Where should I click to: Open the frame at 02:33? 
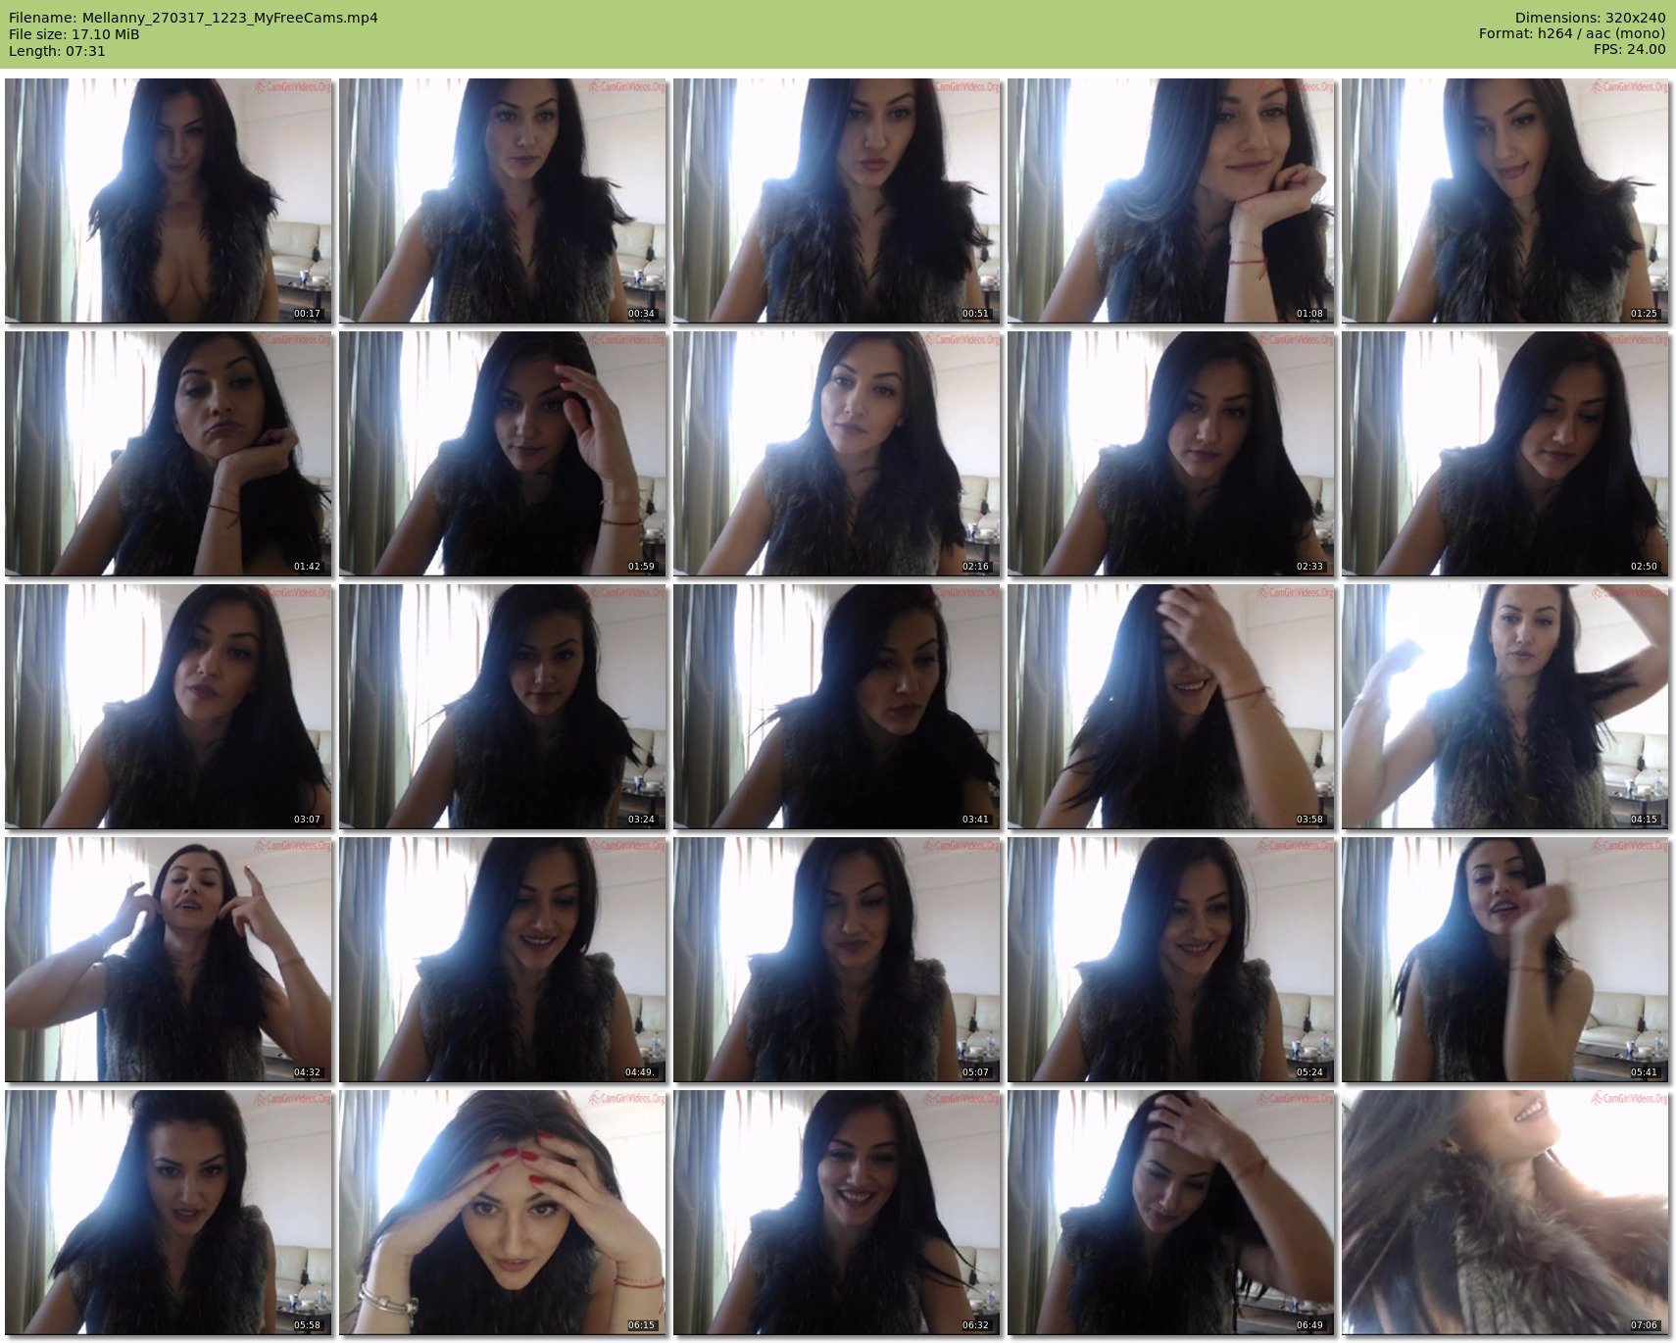point(1171,453)
